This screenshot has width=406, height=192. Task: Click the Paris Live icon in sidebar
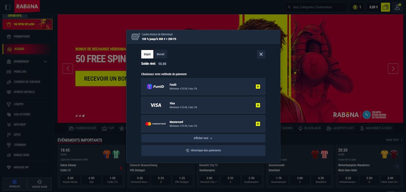(x=9, y=72)
